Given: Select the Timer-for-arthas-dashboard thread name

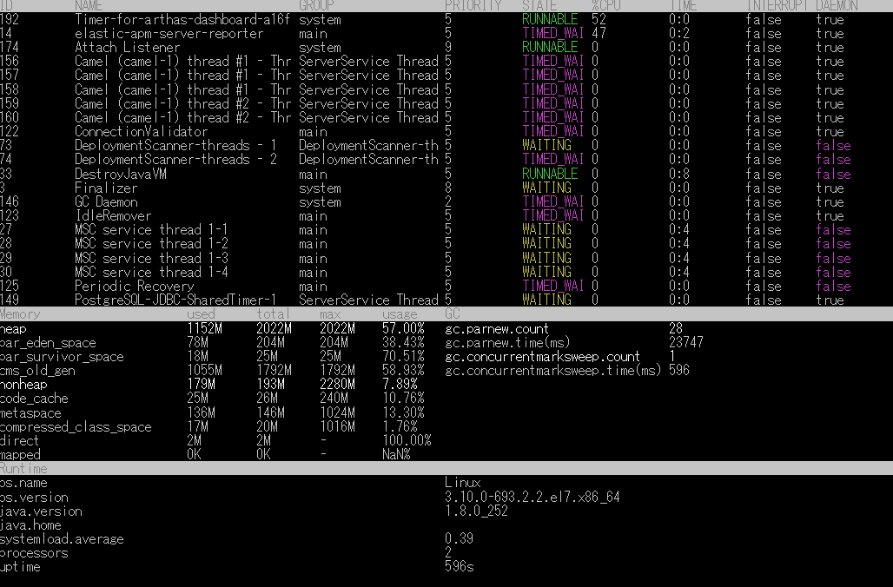Looking at the screenshot, I should [182, 19].
